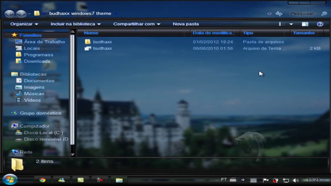Viewport: 331px width, 186px height.
Task: Go forward with the Forward arrow button
Action: pos(21,14)
